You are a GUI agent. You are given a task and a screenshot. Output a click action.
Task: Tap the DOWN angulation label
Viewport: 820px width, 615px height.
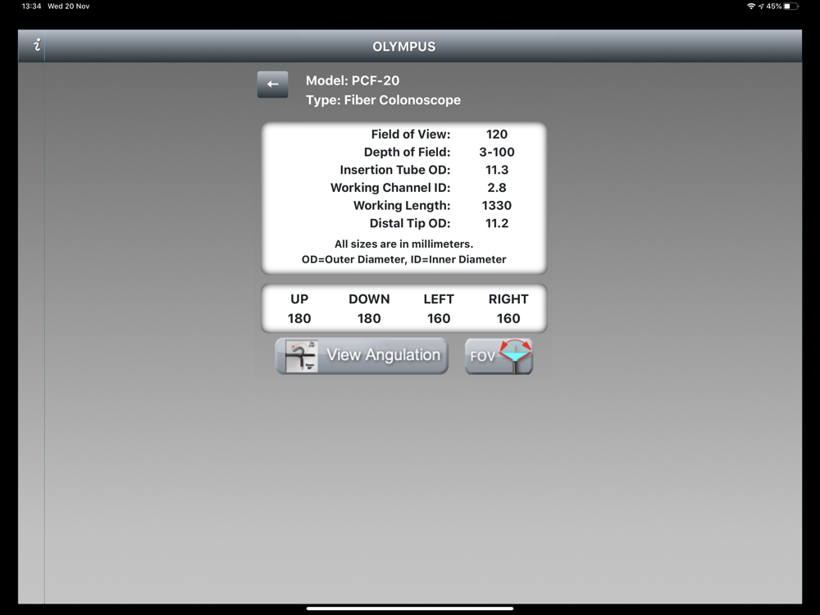pyautogui.click(x=369, y=299)
